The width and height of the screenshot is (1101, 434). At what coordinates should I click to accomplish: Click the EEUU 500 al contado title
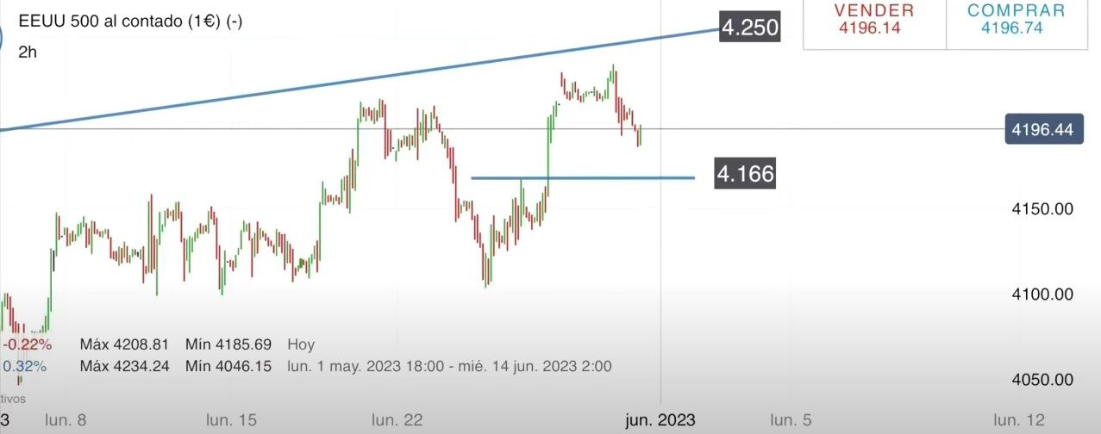click(x=130, y=22)
